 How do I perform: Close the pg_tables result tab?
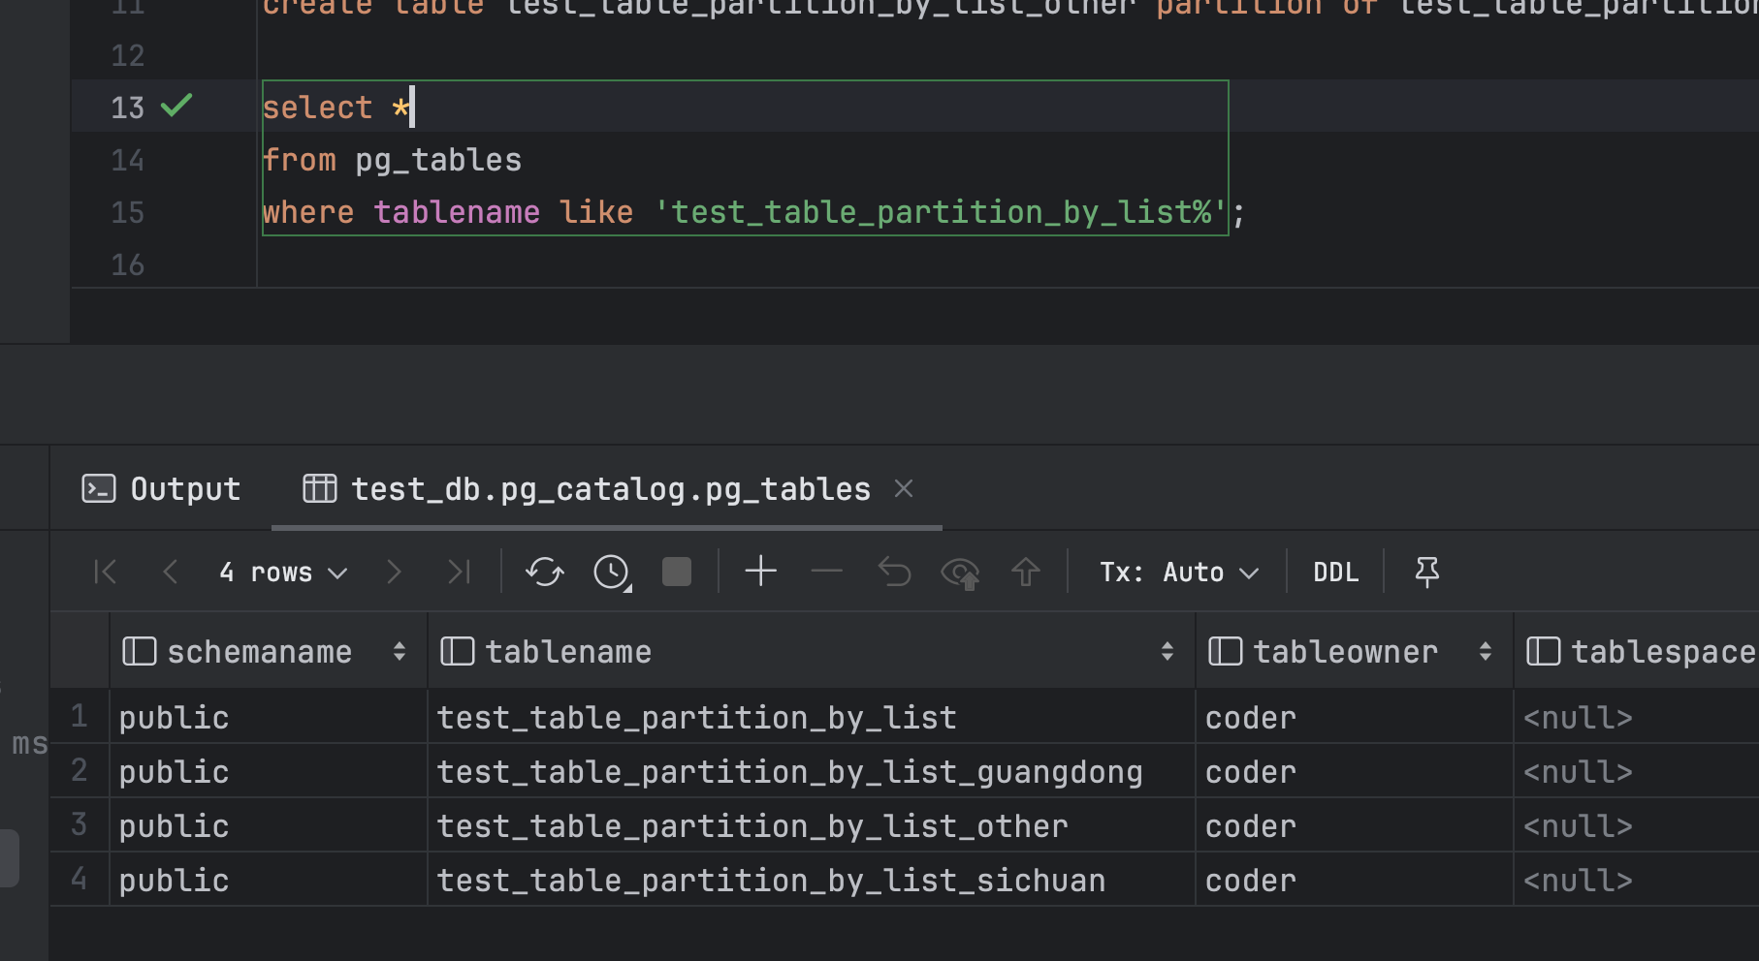pos(904,488)
